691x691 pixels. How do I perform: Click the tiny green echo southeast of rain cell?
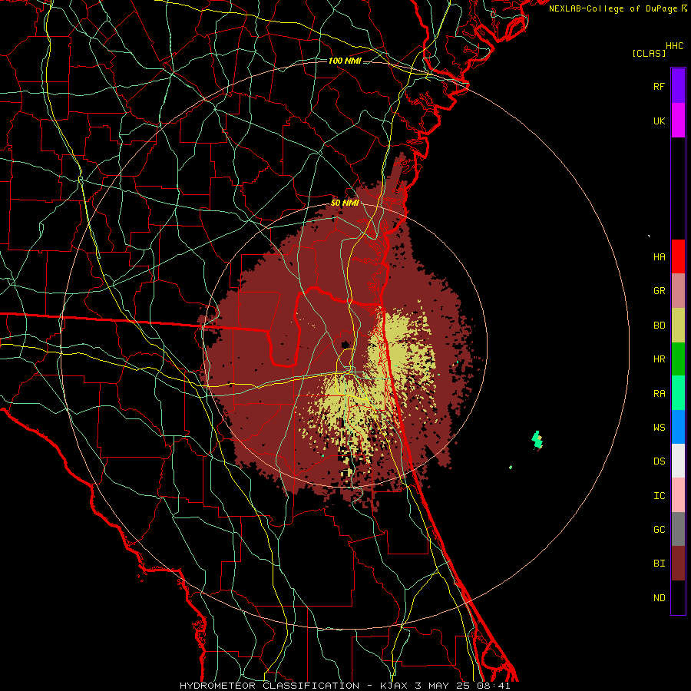point(511,467)
